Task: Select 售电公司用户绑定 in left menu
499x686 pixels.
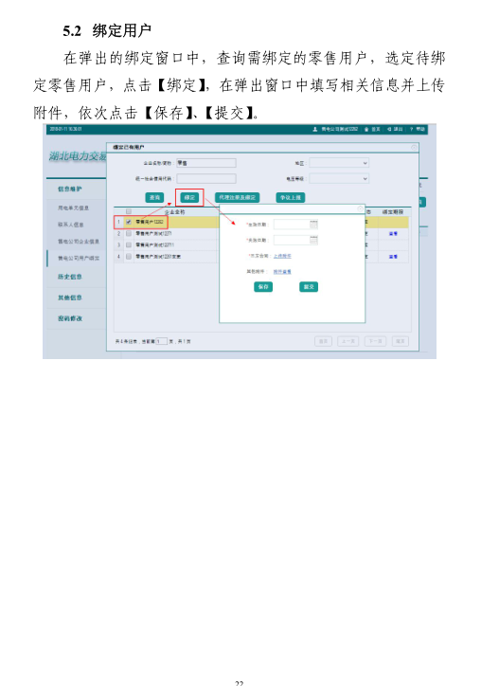Action: [79, 258]
